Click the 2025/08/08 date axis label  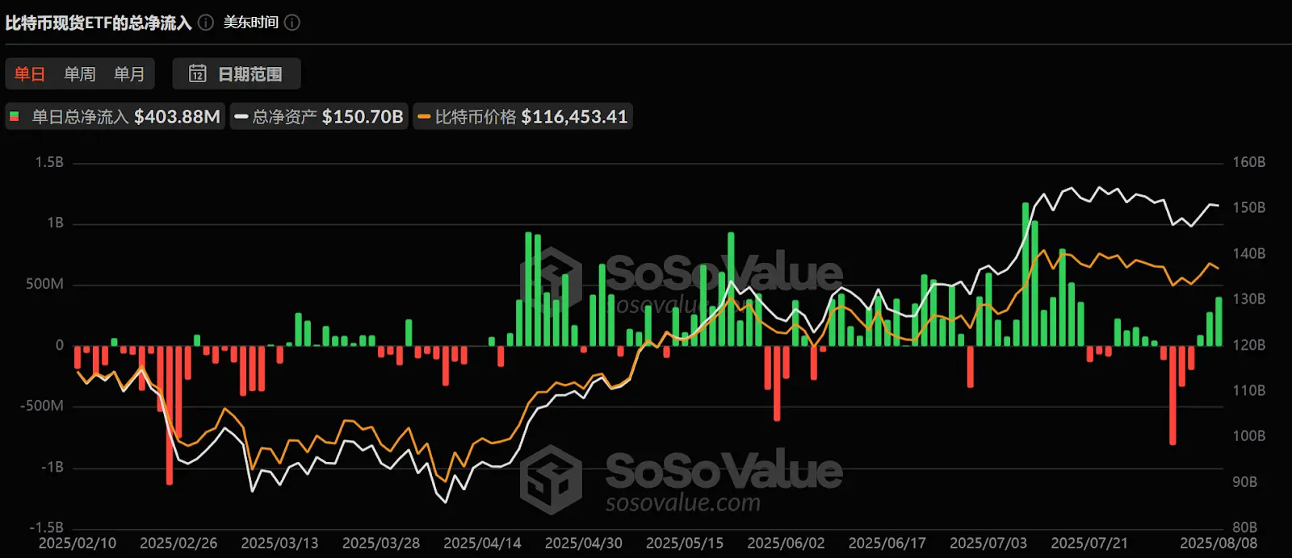[x=1218, y=543]
